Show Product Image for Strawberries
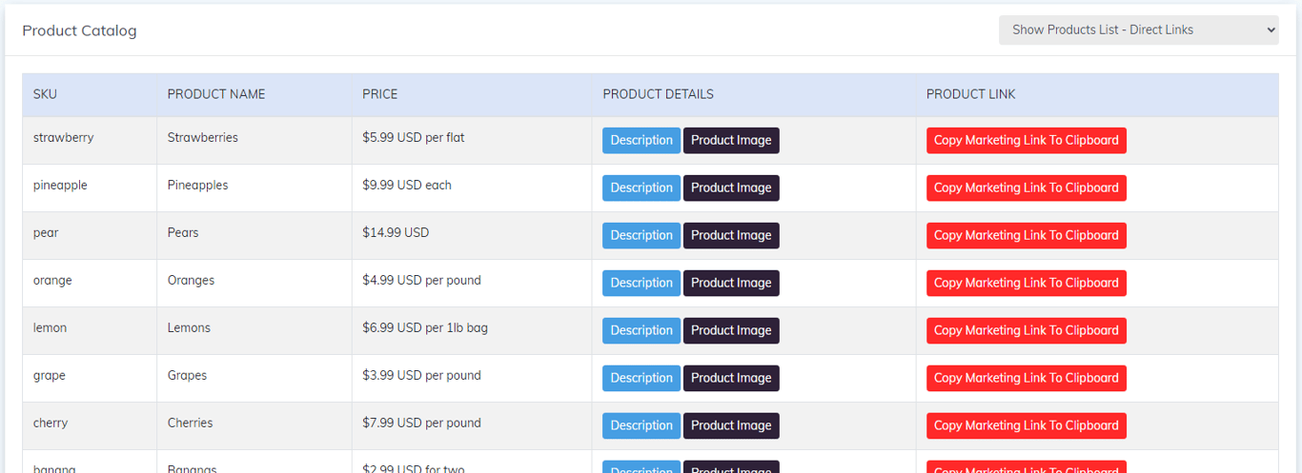The image size is (1302, 473). click(731, 141)
